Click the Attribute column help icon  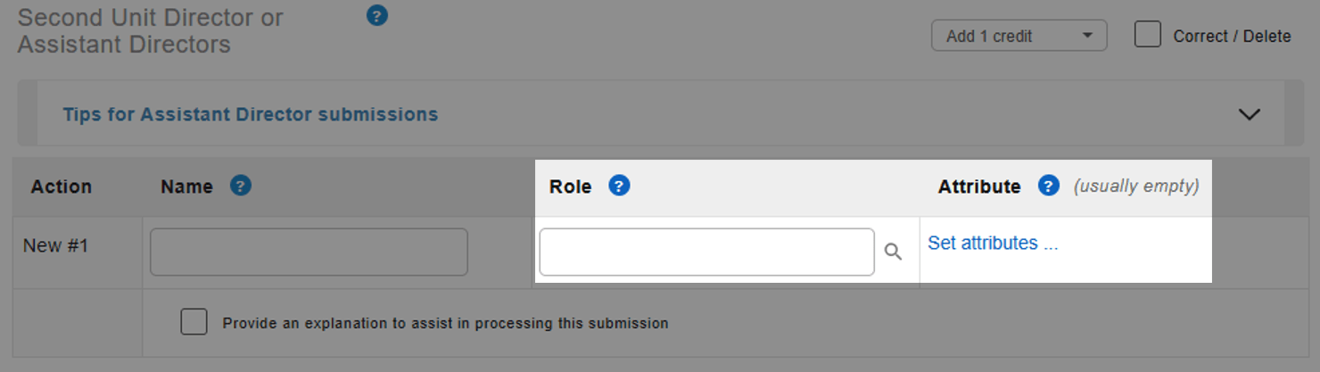pyautogui.click(x=1049, y=186)
